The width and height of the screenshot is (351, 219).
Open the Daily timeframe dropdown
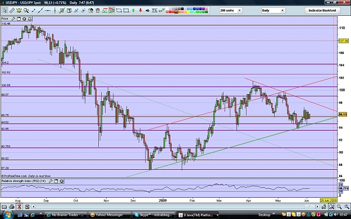(273, 11)
